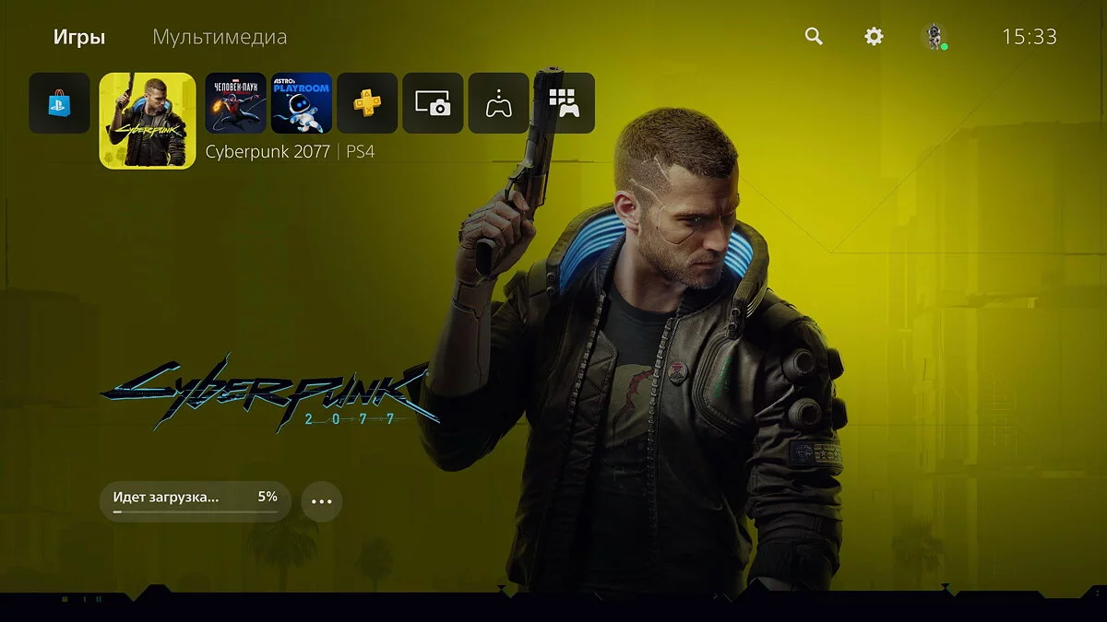
Task: Open the user profile avatar
Action: coord(935,37)
